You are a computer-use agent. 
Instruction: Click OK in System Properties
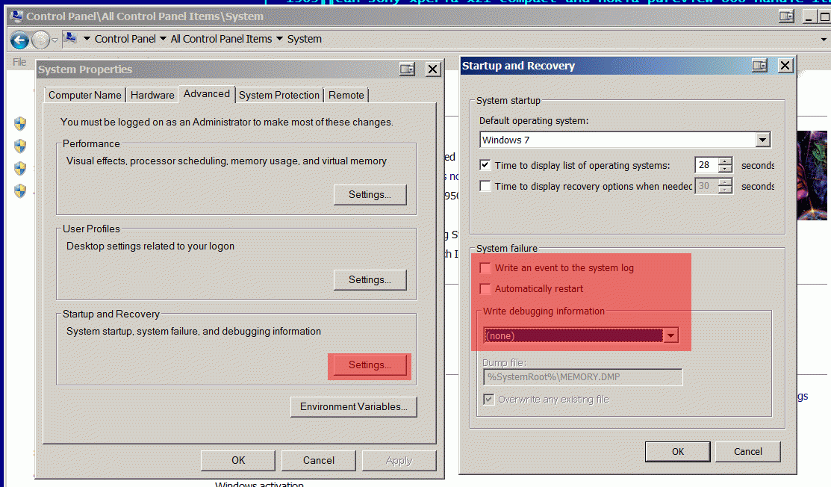(238, 461)
